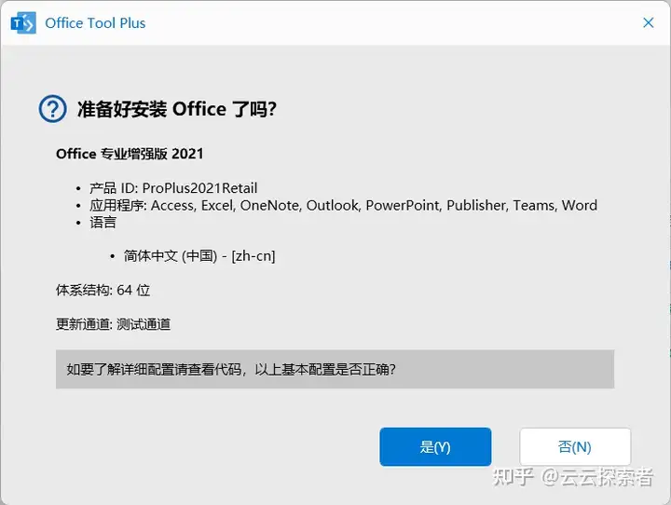
Task: Select the text "Office 专业增强版 2021"
Action: coord(130,154)
